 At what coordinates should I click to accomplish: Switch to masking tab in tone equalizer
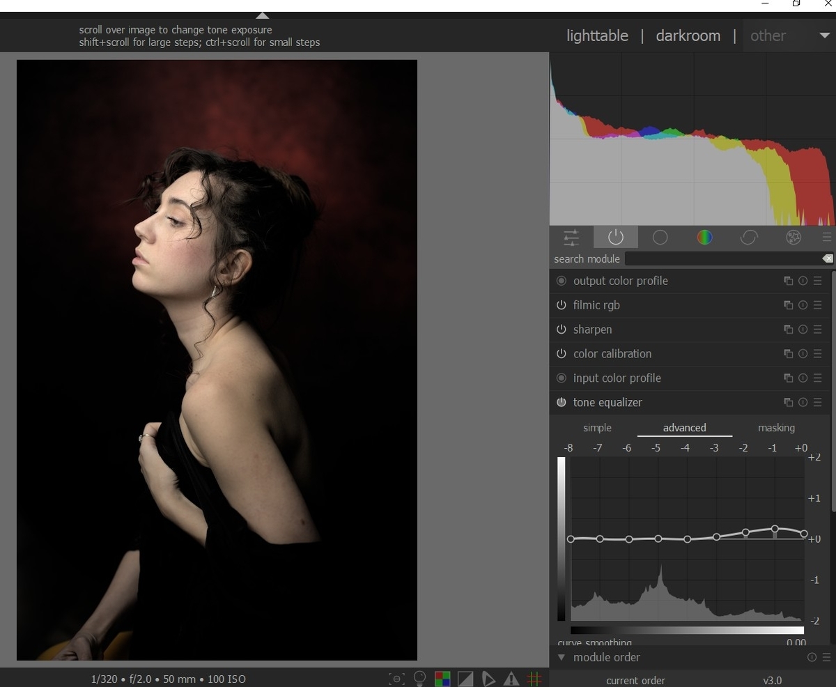coord(776,428)
